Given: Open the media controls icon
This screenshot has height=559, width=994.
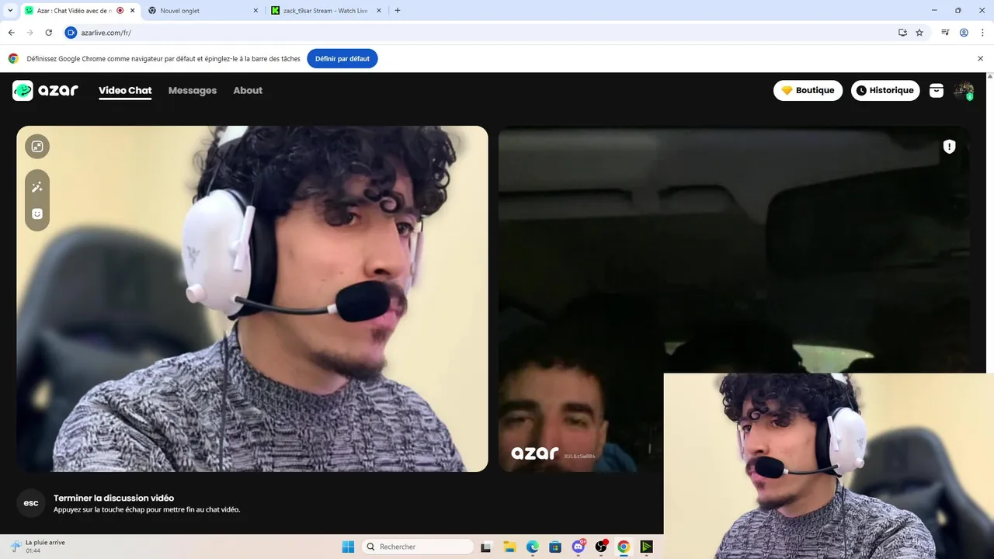Looking at the screenshot, I should pyautogui.click(x=945, y=33).
